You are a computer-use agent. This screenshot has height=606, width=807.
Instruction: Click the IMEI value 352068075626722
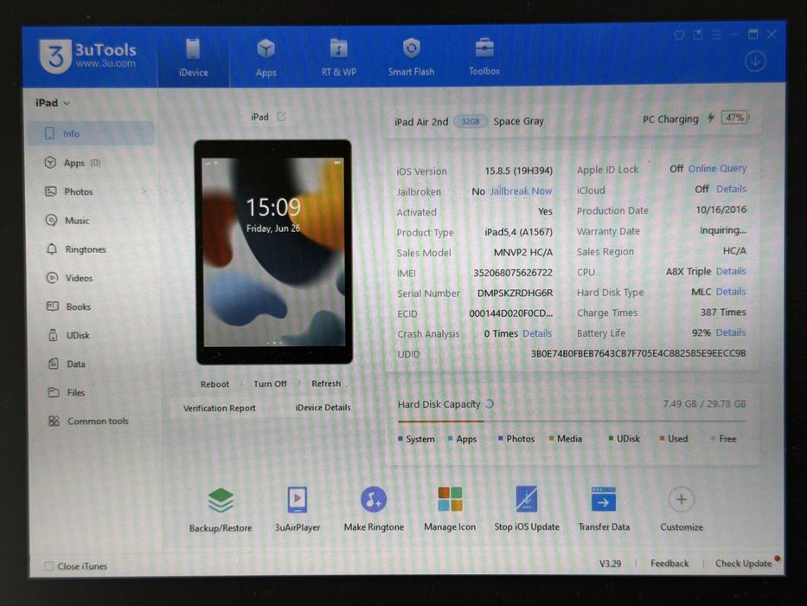click(x=513, y=273)
